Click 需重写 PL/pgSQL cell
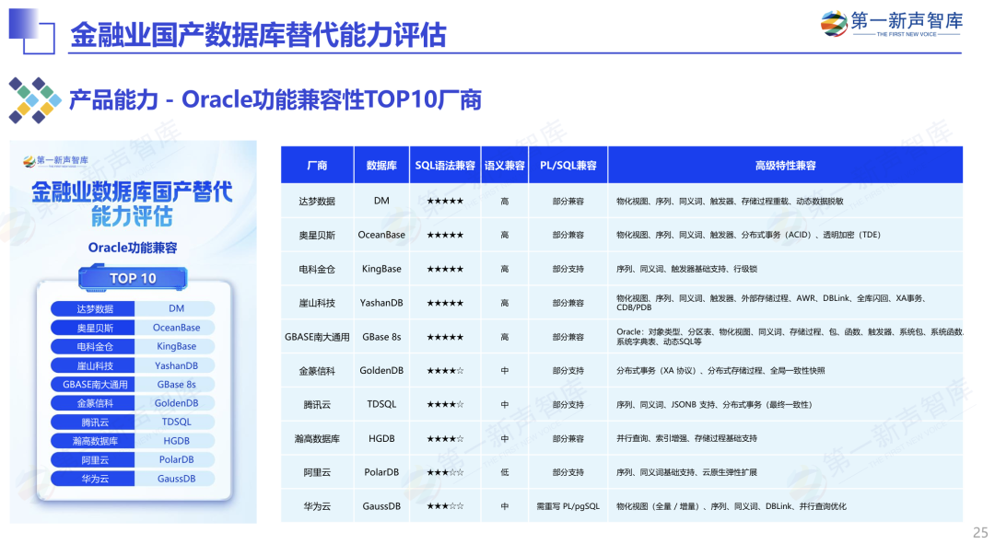The height and width of the screenshot is (544, 995). point(568,506)
